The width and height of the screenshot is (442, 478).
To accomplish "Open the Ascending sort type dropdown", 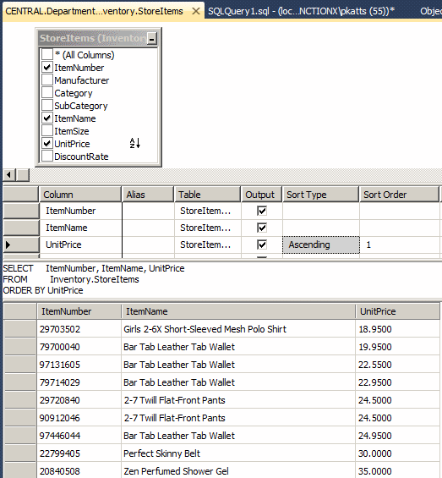I will click(x=321, y=244).
